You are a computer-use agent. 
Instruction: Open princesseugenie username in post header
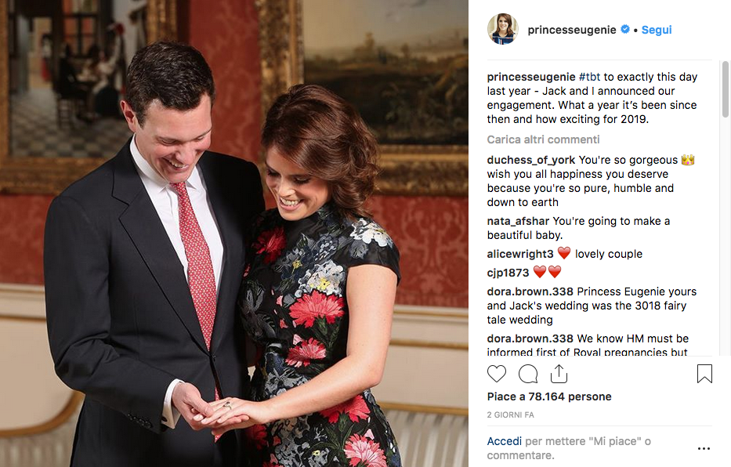572,30
